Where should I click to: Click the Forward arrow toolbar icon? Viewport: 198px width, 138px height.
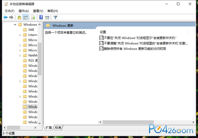click(x=11, y=17)
